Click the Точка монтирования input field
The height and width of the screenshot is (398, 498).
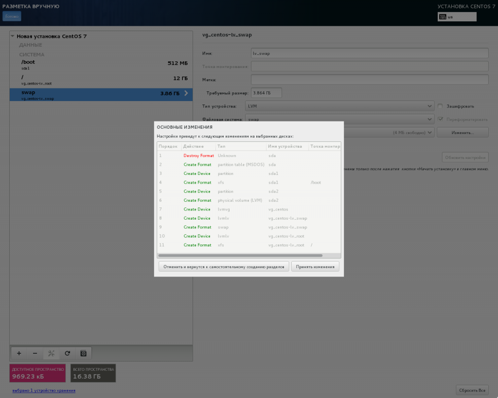click(x=370, y=66)
